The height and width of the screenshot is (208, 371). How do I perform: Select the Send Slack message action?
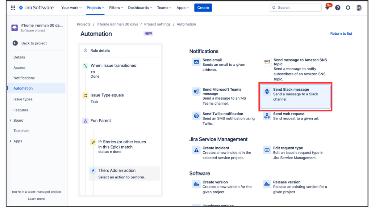(x=295, y=96)
